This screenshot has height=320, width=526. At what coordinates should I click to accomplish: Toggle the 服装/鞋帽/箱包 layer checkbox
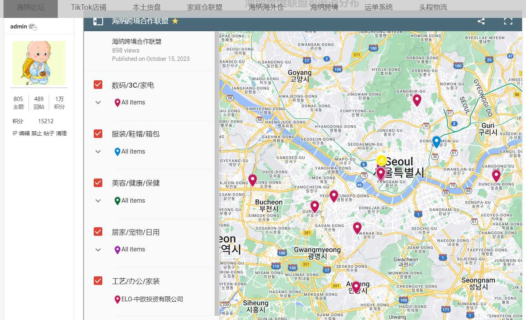pyautogui.click(x=98, y=134)
